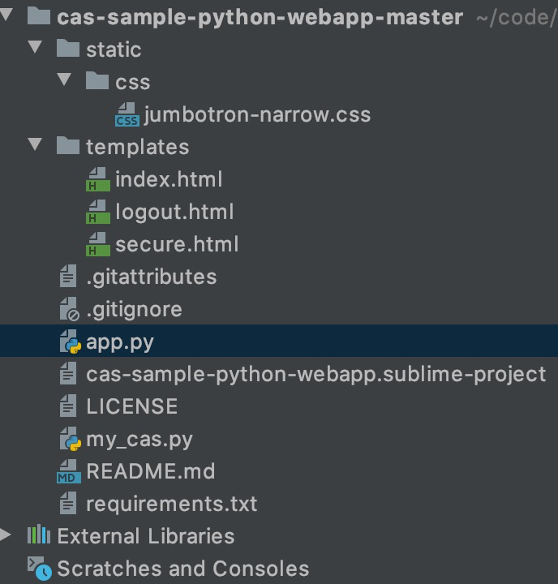
Task: Select the requirements.txt file
Action: click(172, 505)
